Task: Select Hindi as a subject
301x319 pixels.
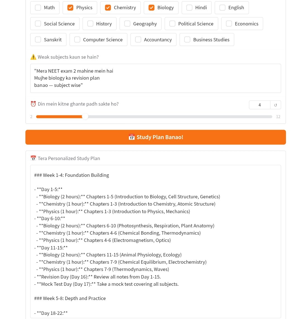Action: [x=189, y=8]
